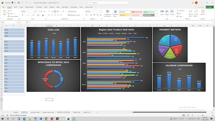Switch to the Developer tab
This screenshot has width=215, height=121.
(74, 7)
